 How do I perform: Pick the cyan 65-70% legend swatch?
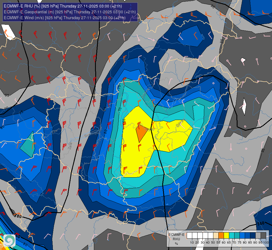click(x=232, y=235)
